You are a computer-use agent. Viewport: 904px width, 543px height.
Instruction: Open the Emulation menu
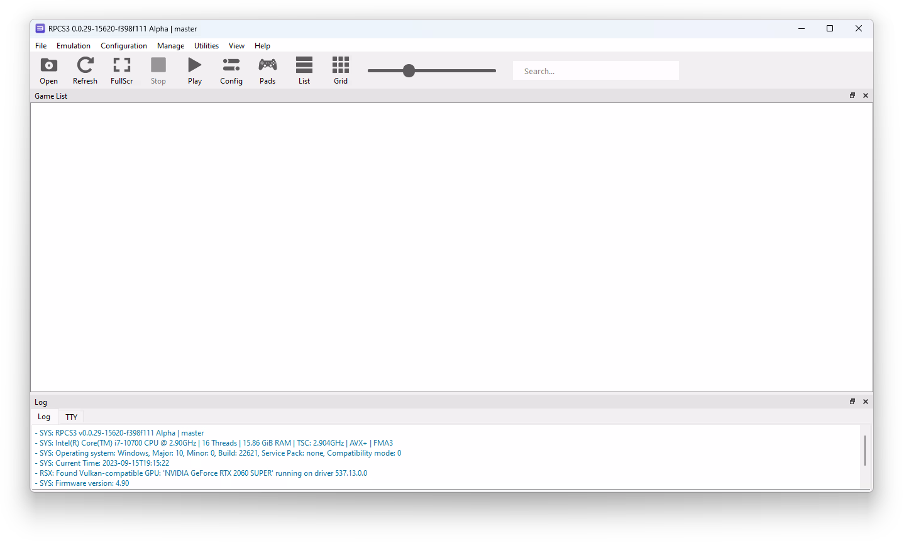74,46
